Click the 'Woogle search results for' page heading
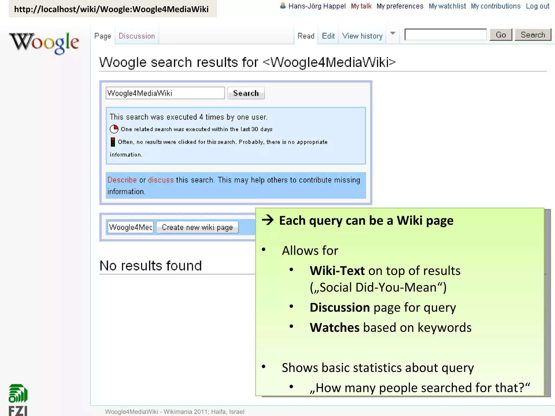 click(247, 62)
